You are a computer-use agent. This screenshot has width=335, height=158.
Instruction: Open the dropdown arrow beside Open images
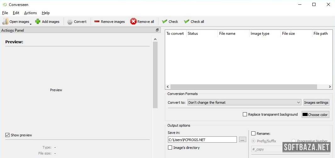[31, 24]
